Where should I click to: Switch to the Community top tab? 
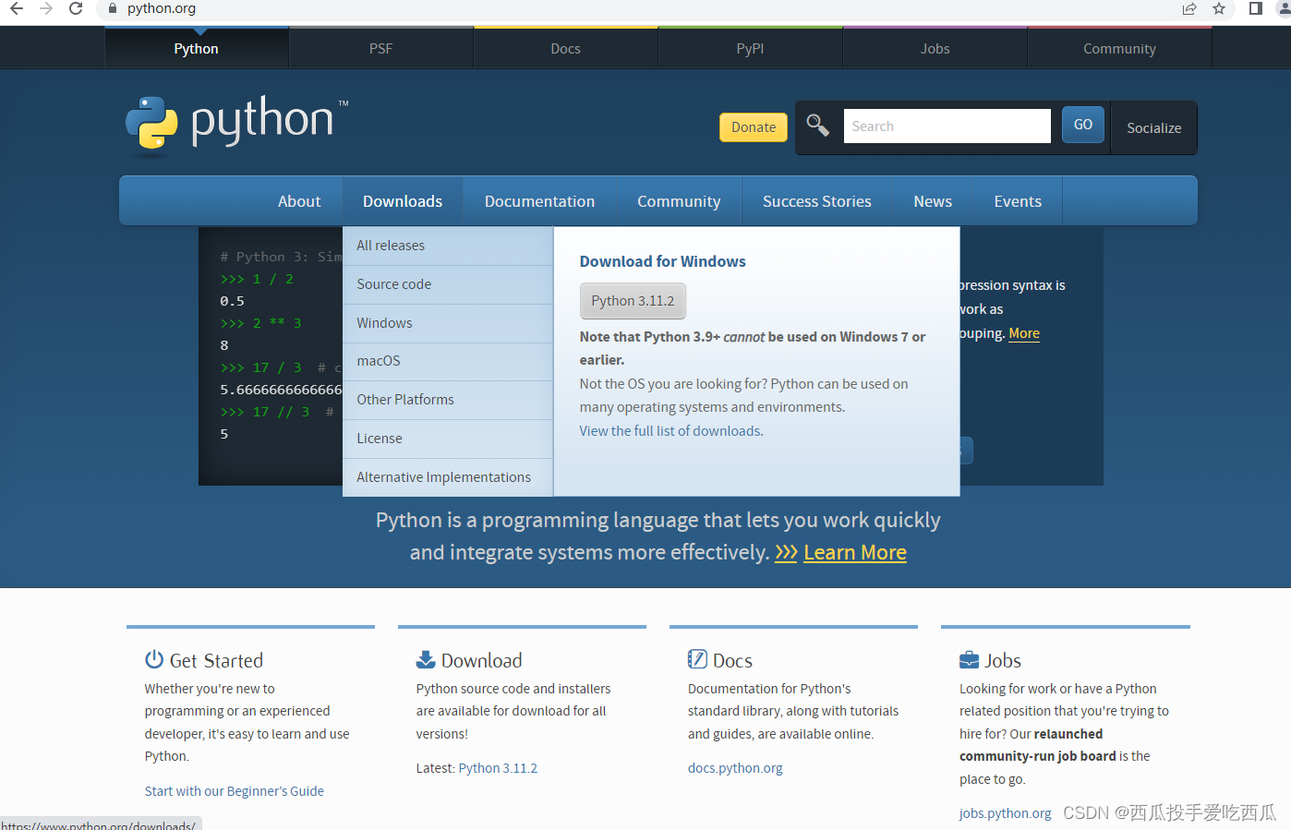[x=1120, y=48]
